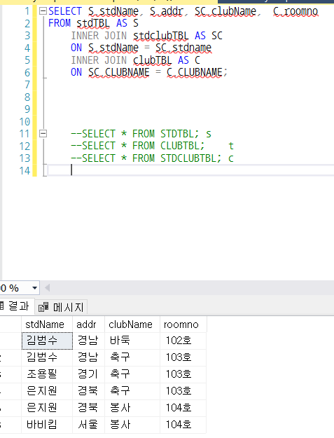
Task: Click C.roomno in the SELECT list
Action: [295, 11]
